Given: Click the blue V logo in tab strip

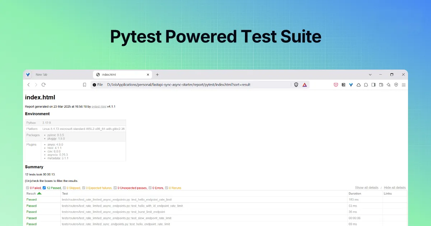Looking at the screenshot, I should pos(28,75).
